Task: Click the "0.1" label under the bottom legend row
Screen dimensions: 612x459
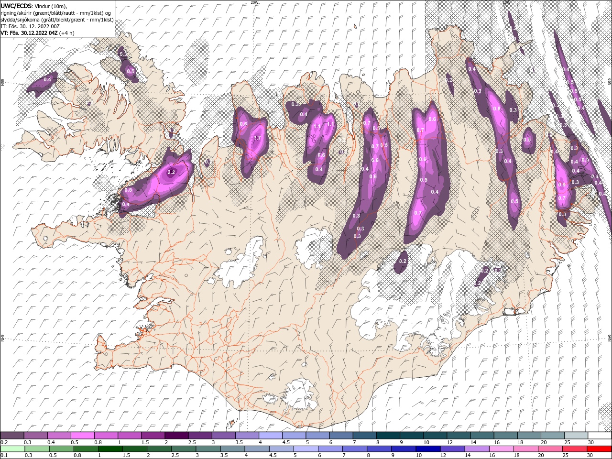Action: point(4,456)
